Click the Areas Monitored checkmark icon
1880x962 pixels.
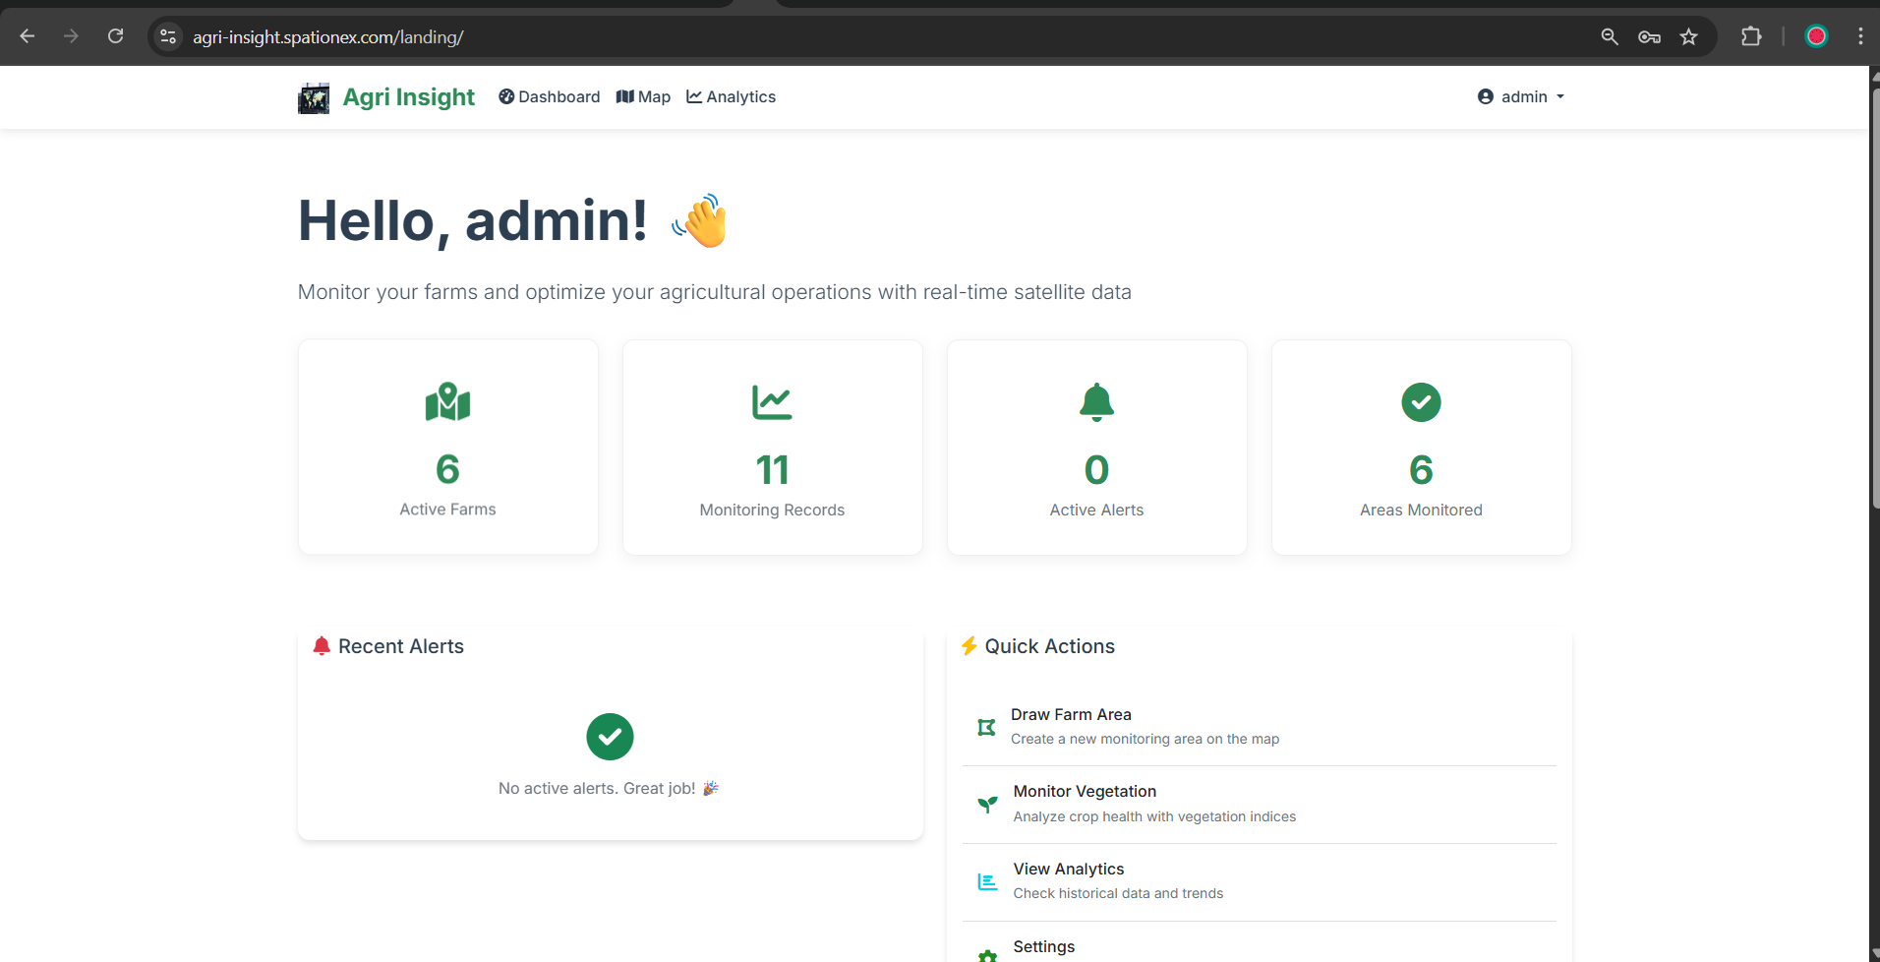[x=1421, y=402]
